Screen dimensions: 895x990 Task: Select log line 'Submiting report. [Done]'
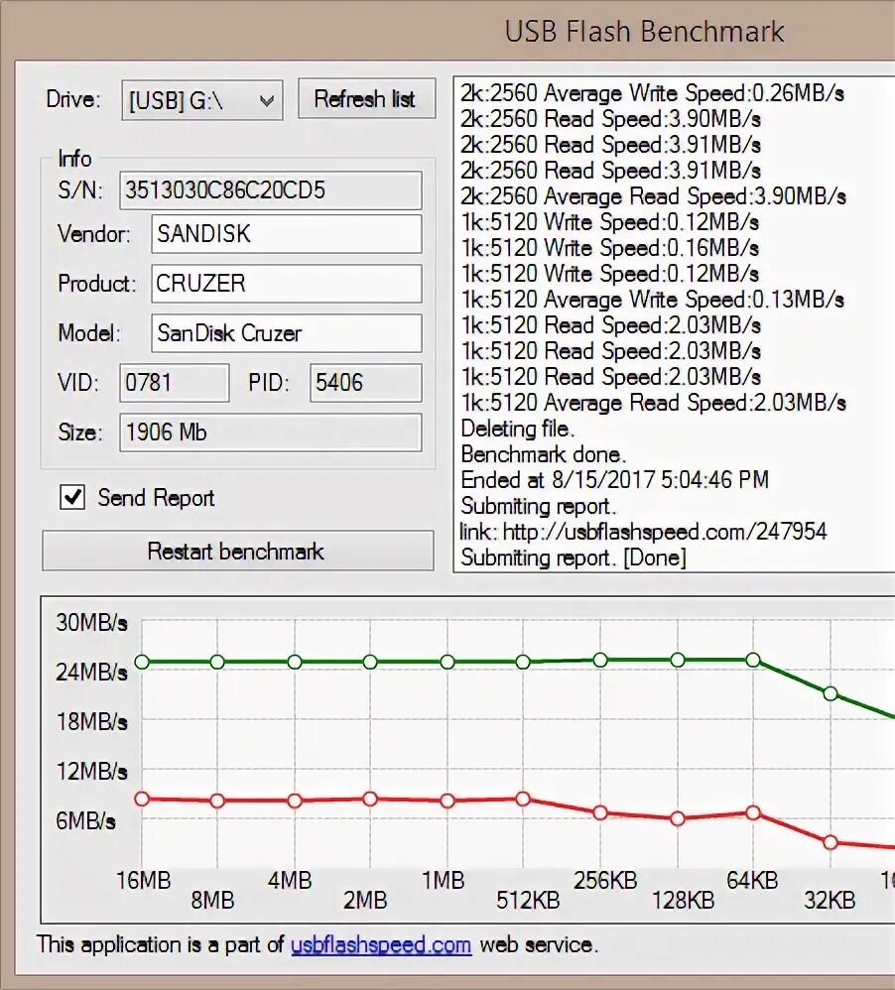tap(573, 557)
